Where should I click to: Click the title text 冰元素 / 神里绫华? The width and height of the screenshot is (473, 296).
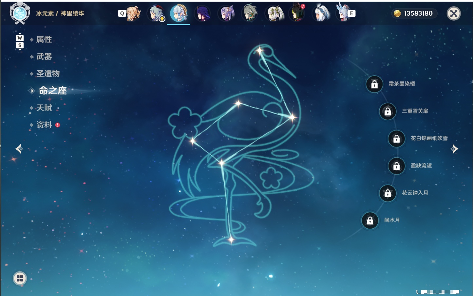coord(60,13)
